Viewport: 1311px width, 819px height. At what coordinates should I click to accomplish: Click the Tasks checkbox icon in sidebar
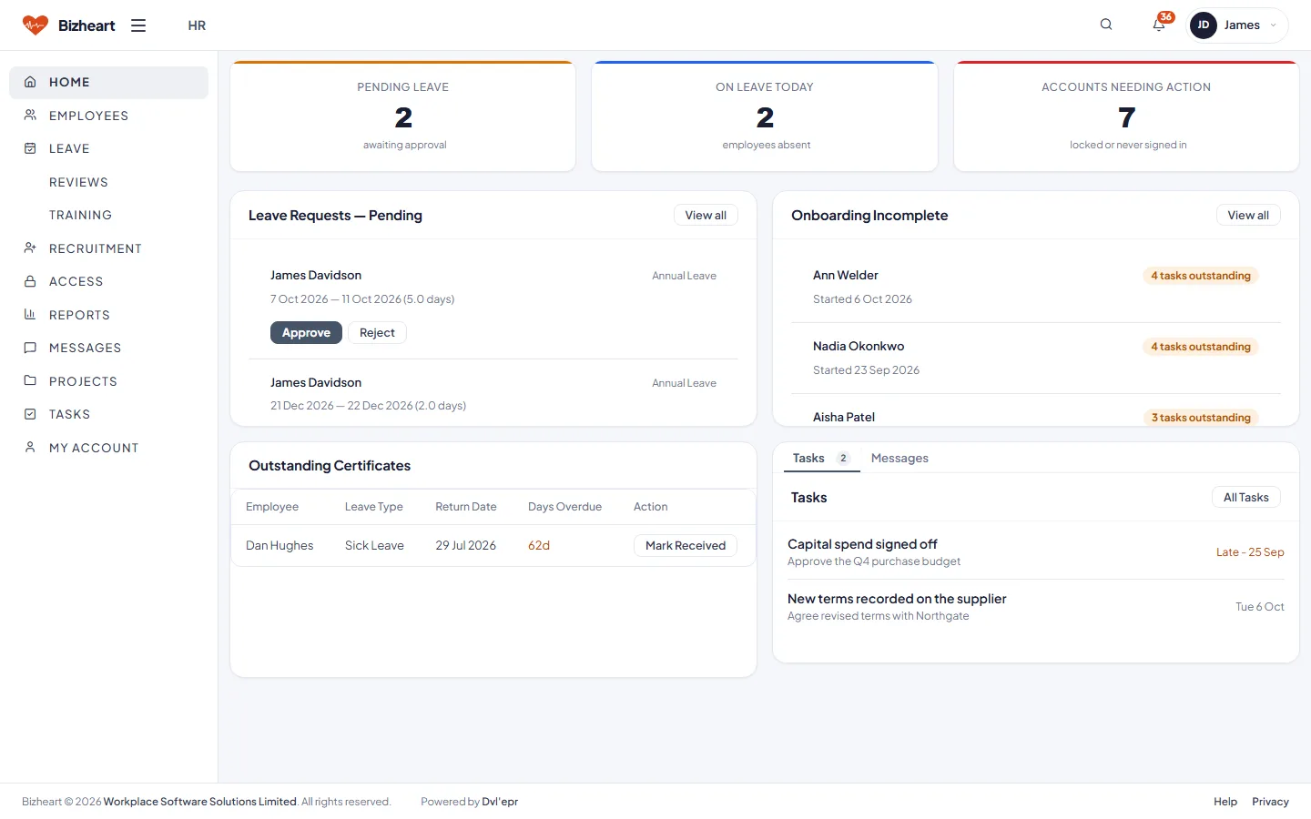pos(30,414)
